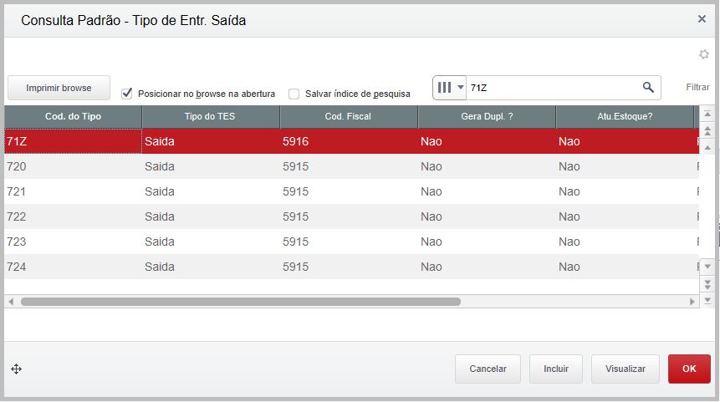Select the row with code 71Z
The image size is (720, 402).
(351, 141)
